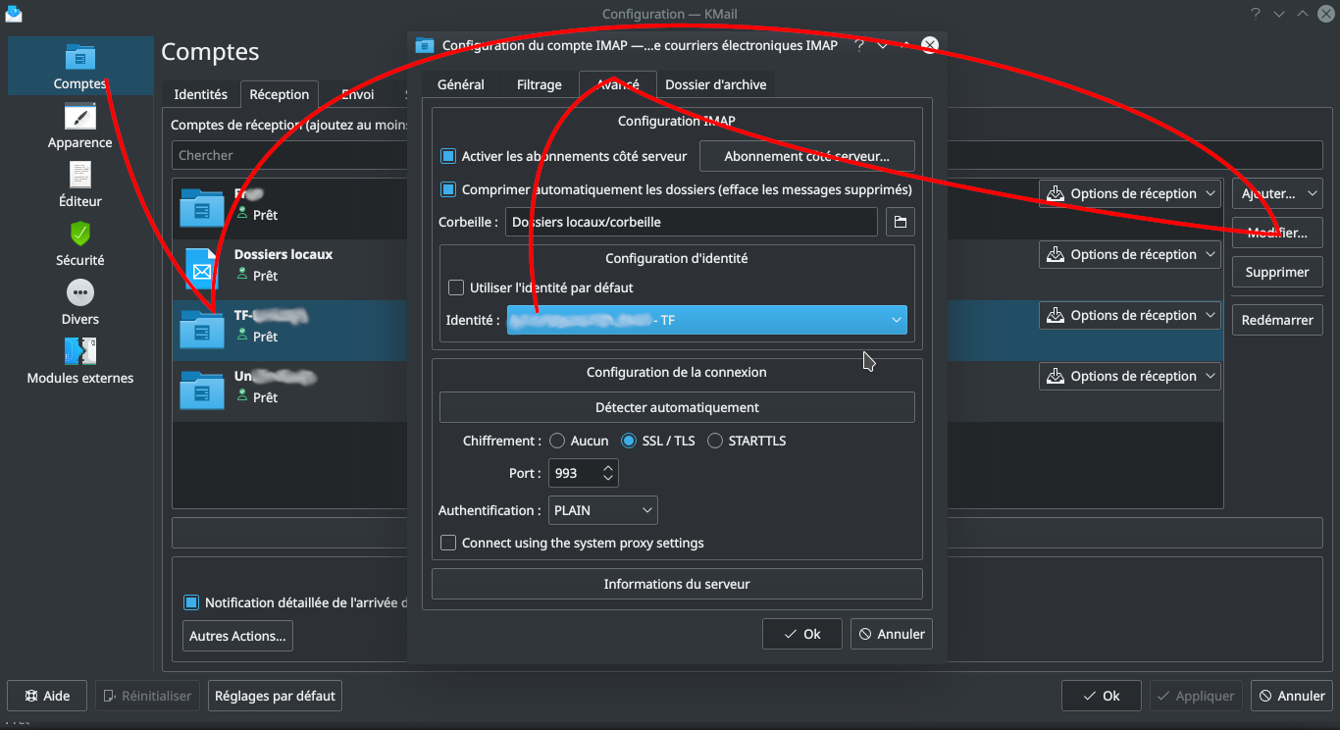Image resolution: width=1340 pixels, height=730 pixels.
Task: Switch to the Filtrage tab
Action: coord(540,84)
